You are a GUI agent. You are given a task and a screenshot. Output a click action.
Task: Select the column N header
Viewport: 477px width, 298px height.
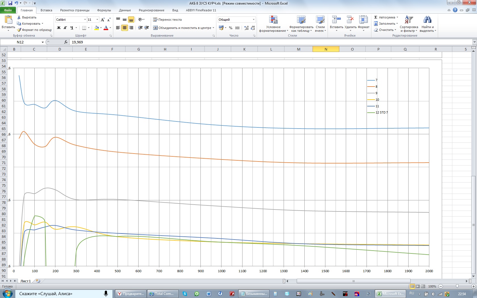coord(326,49)
